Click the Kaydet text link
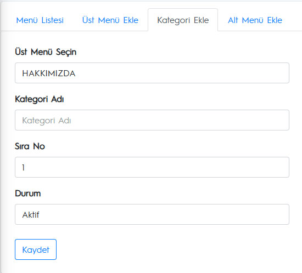Viewport: 302px width, 273px height. click(36, 250)
